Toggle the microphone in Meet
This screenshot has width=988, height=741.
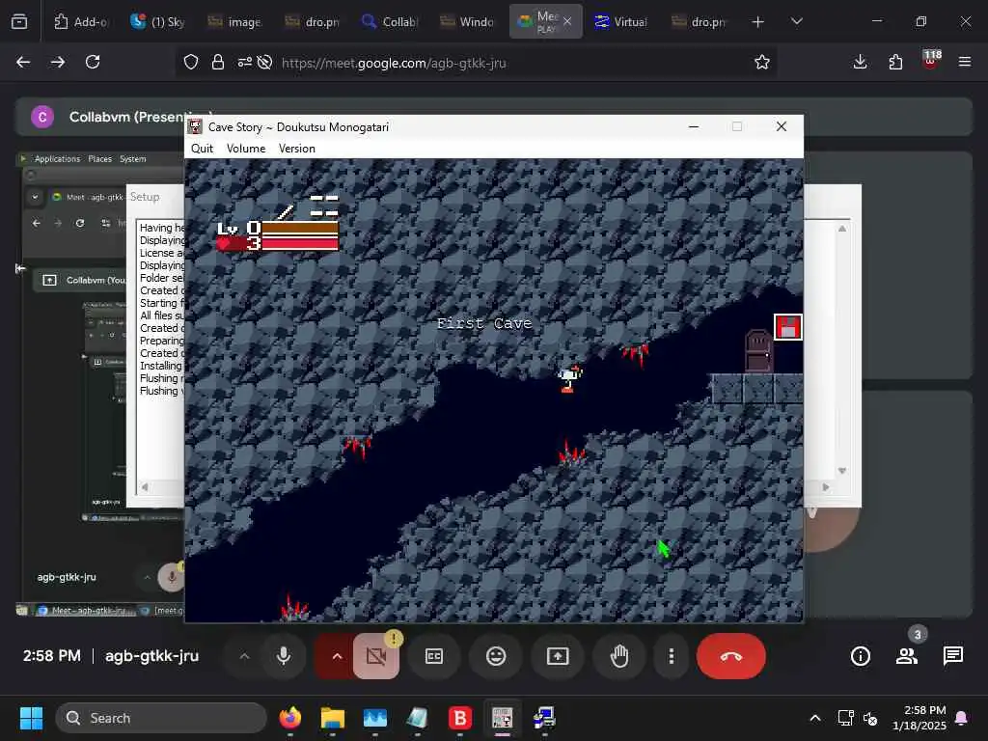[x=284, y=656]
